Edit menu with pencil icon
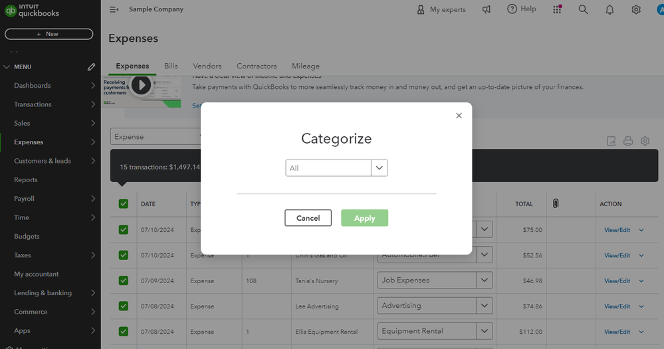Image resolution: width=664 pixels, height=349 pixels. point(91,67)
